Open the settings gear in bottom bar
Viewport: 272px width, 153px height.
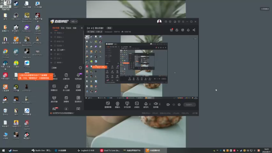tap(179, 105)
